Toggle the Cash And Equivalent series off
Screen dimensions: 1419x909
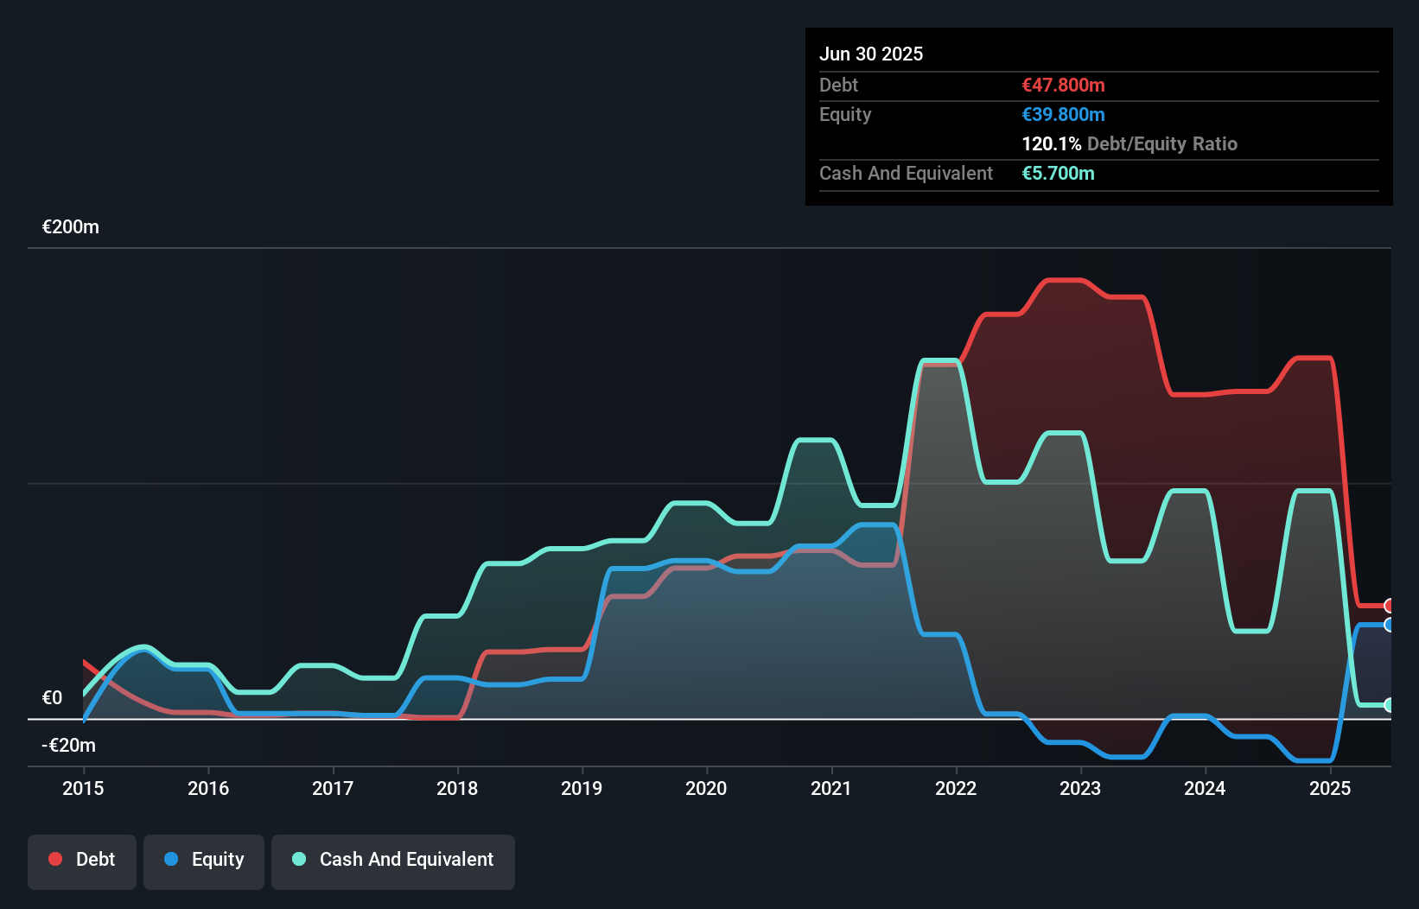(393, 860)
